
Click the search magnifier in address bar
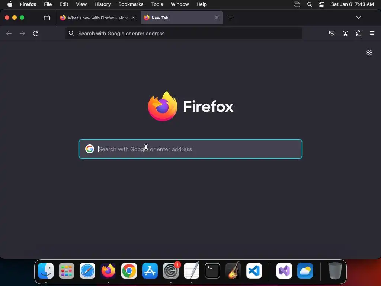pyautogui.click(x=71, y=33)
